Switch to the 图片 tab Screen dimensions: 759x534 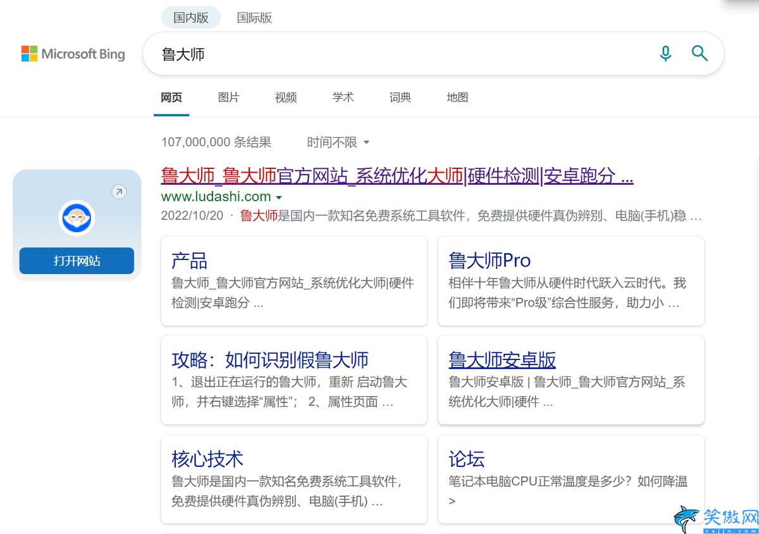click(x=228, y=97)
